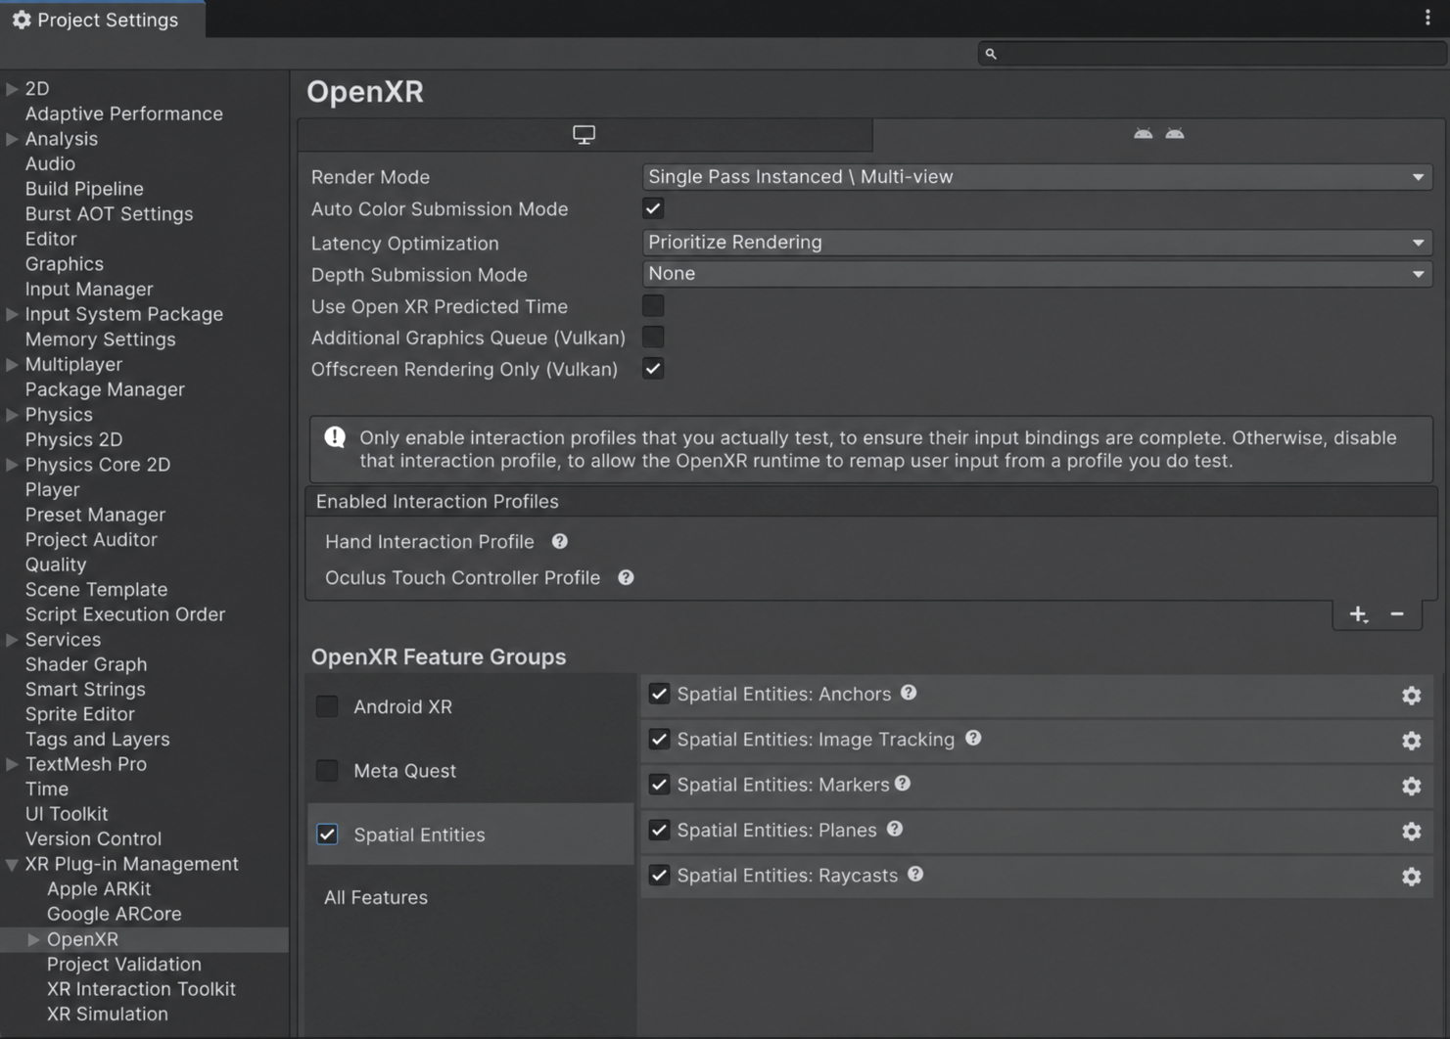Open Project Validation settings page
The height and width of the screenshot is (1039, 1450).
click(124, 965)
